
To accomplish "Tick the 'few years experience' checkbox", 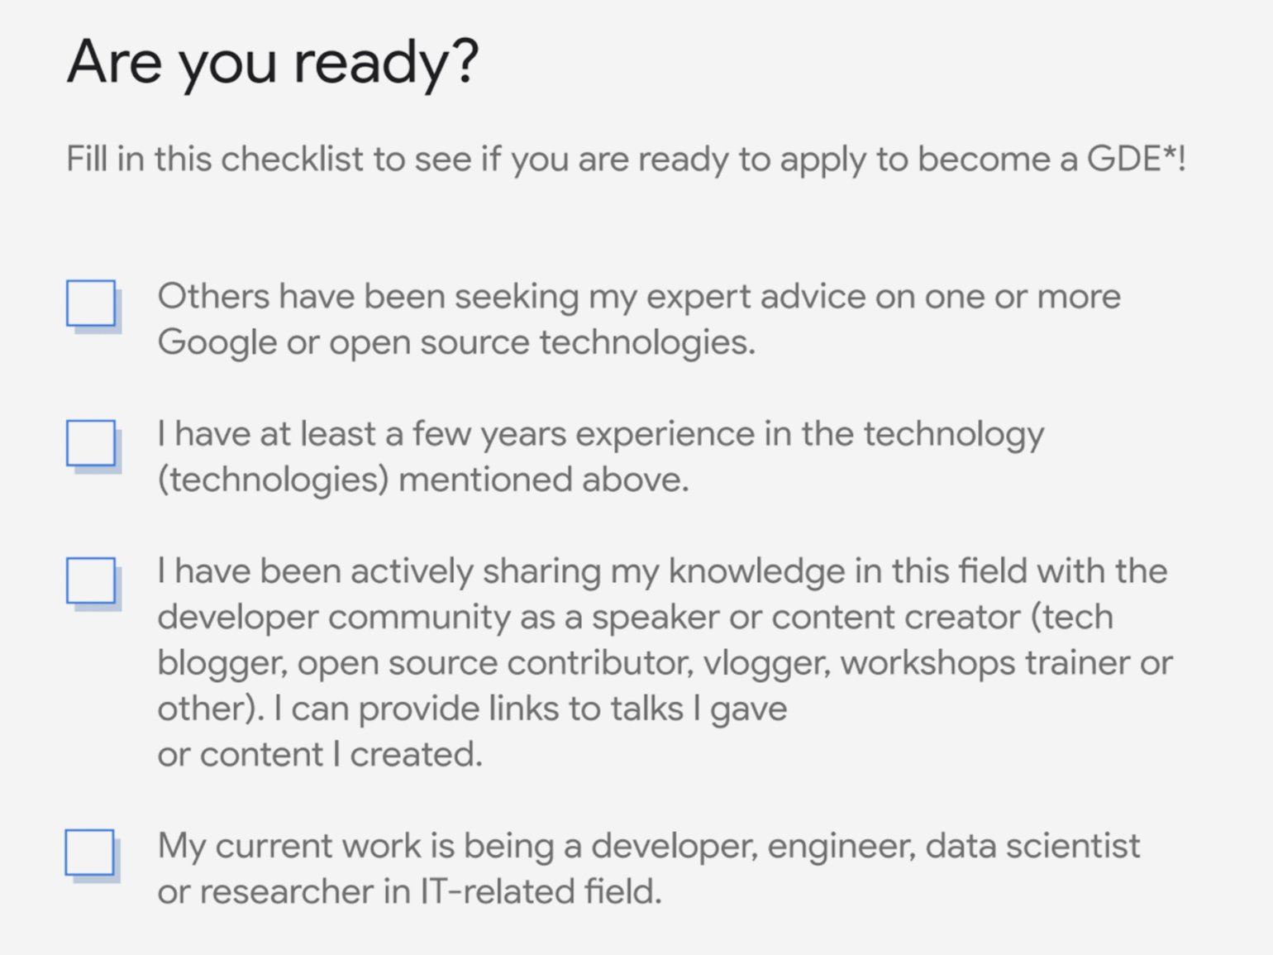I will coord(91,443).
